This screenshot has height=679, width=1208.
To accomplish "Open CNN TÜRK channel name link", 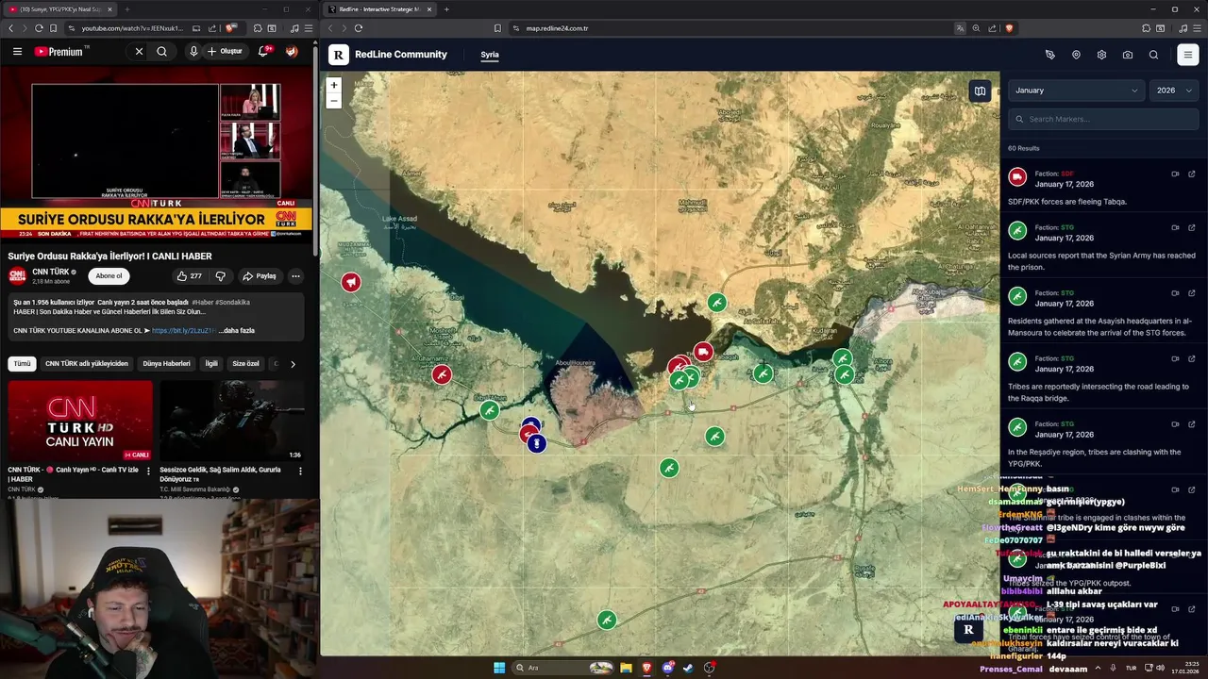I will click(x=52, y=272).
